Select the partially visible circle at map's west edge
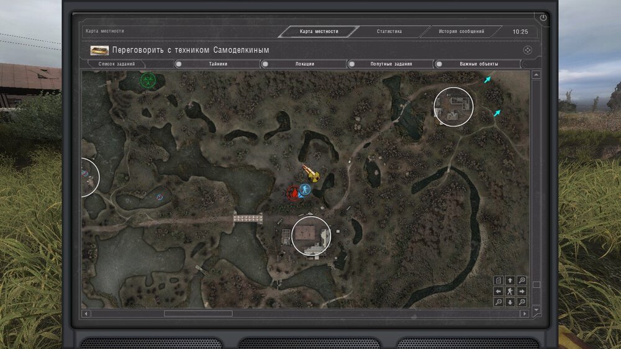The width and height of the screenshot is (621, 349). [89, 177]
